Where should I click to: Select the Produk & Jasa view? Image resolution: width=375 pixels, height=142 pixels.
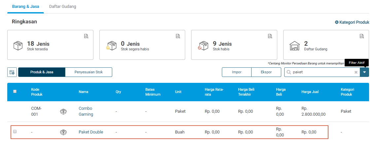point(42,72)
